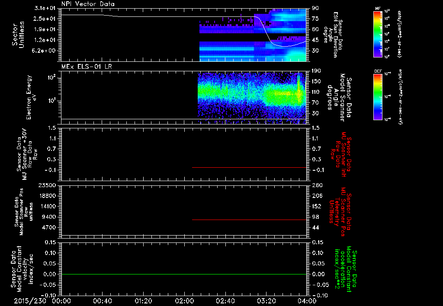Click the "2015/230" date label
The image size is (443, 306).
30,301
